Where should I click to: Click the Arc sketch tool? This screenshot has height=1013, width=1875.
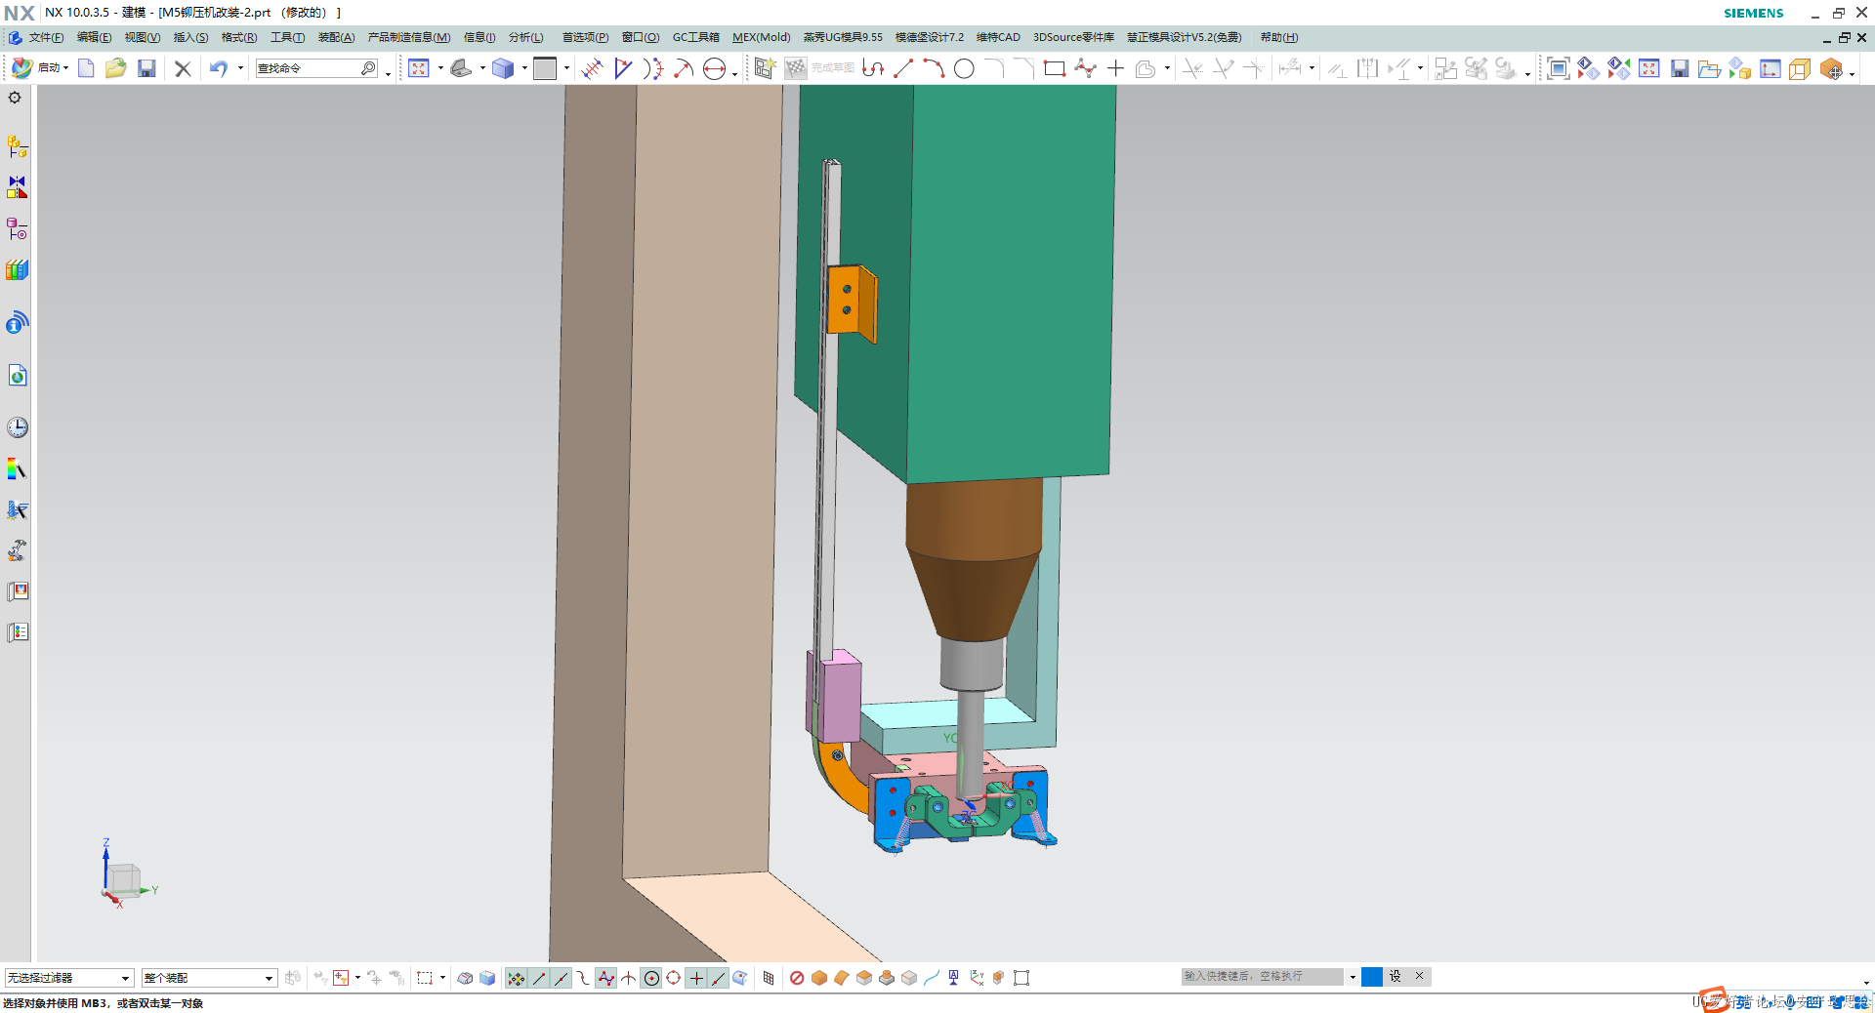[x=934, y=68]
